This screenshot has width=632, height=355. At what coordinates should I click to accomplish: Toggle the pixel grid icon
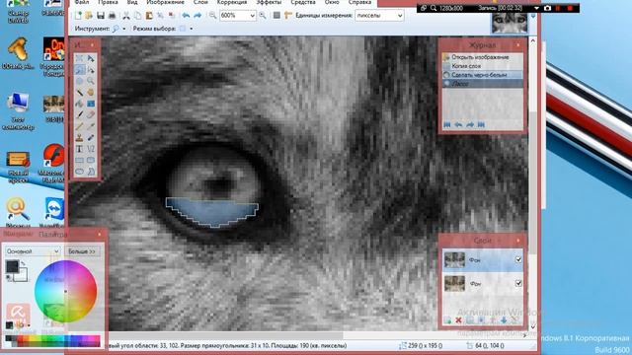[276, 16]
